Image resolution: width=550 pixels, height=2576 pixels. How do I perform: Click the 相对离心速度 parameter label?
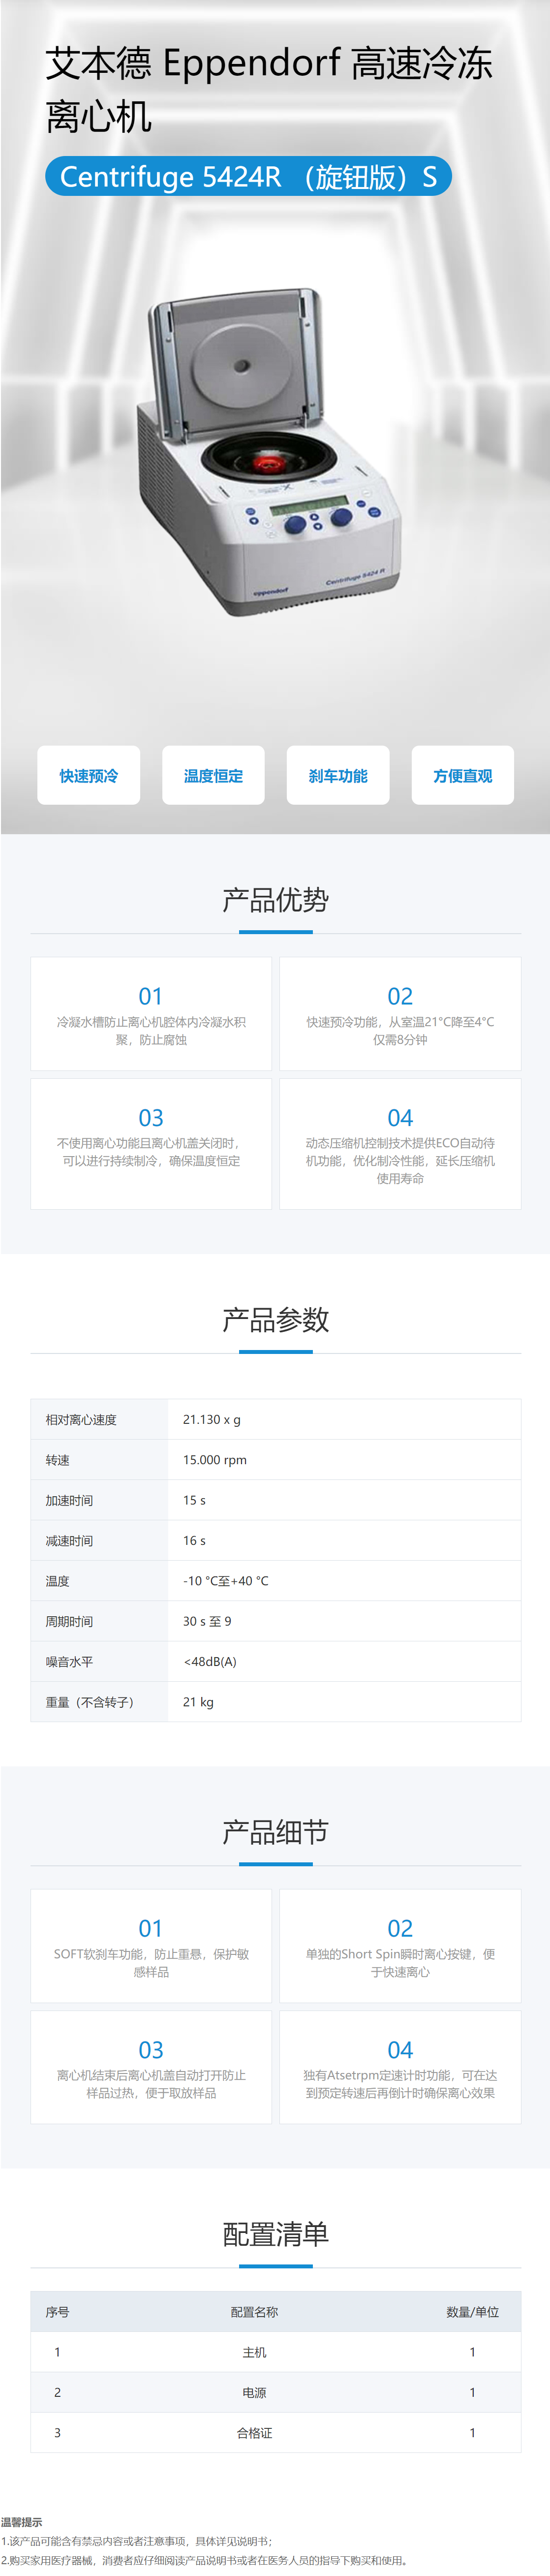[x=81, y=1420]
